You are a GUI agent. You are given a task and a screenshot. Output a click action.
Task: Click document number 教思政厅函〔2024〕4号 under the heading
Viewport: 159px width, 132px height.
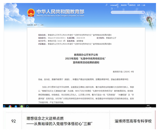coord(123,72)
